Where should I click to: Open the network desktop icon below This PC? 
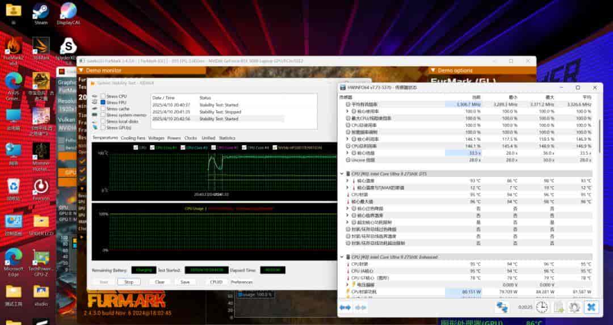pyautogui.click(x=14, y=154)
